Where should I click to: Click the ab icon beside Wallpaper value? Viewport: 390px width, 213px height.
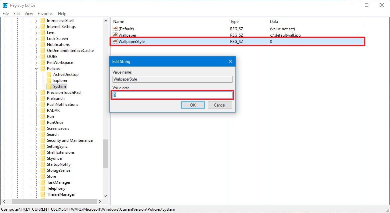pyautogui.click(x=115, y=35)
